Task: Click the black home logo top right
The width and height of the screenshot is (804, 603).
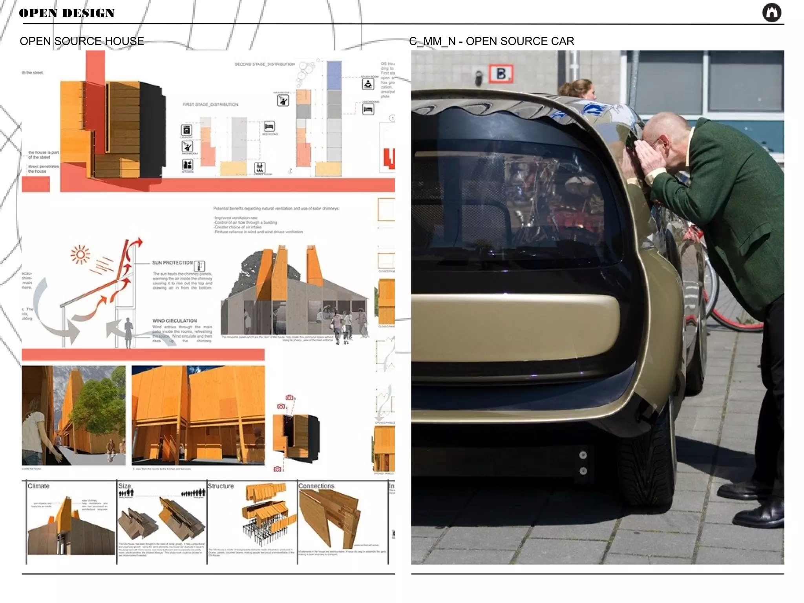Action: [x=771, y=13]
